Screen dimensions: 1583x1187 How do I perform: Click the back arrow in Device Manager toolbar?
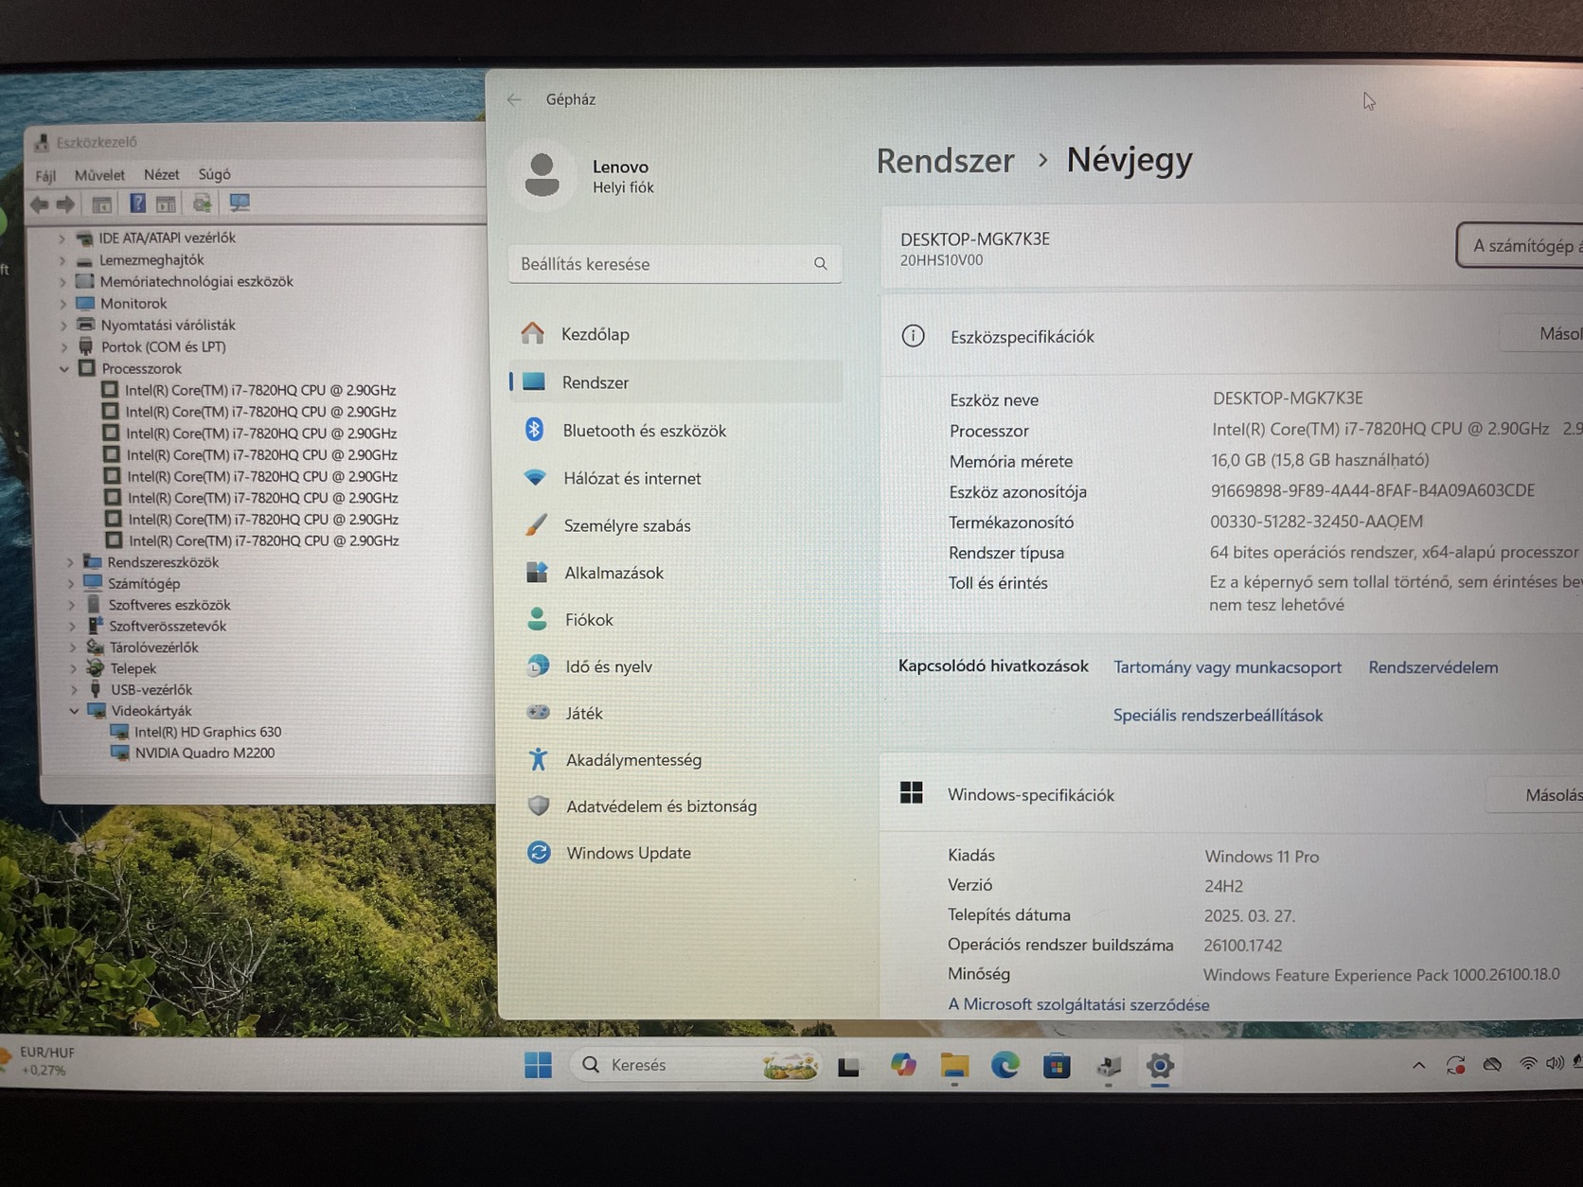[39, 204]
